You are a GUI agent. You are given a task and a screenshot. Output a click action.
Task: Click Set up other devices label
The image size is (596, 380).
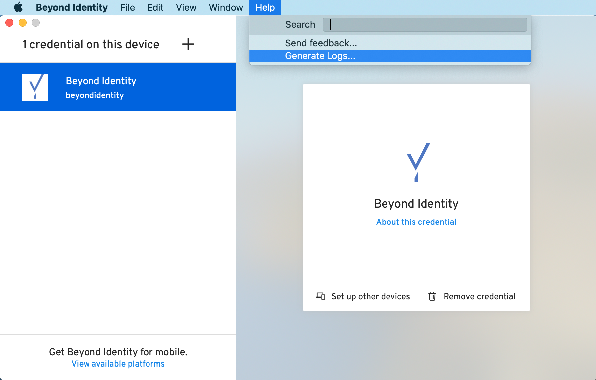(370, 296)
